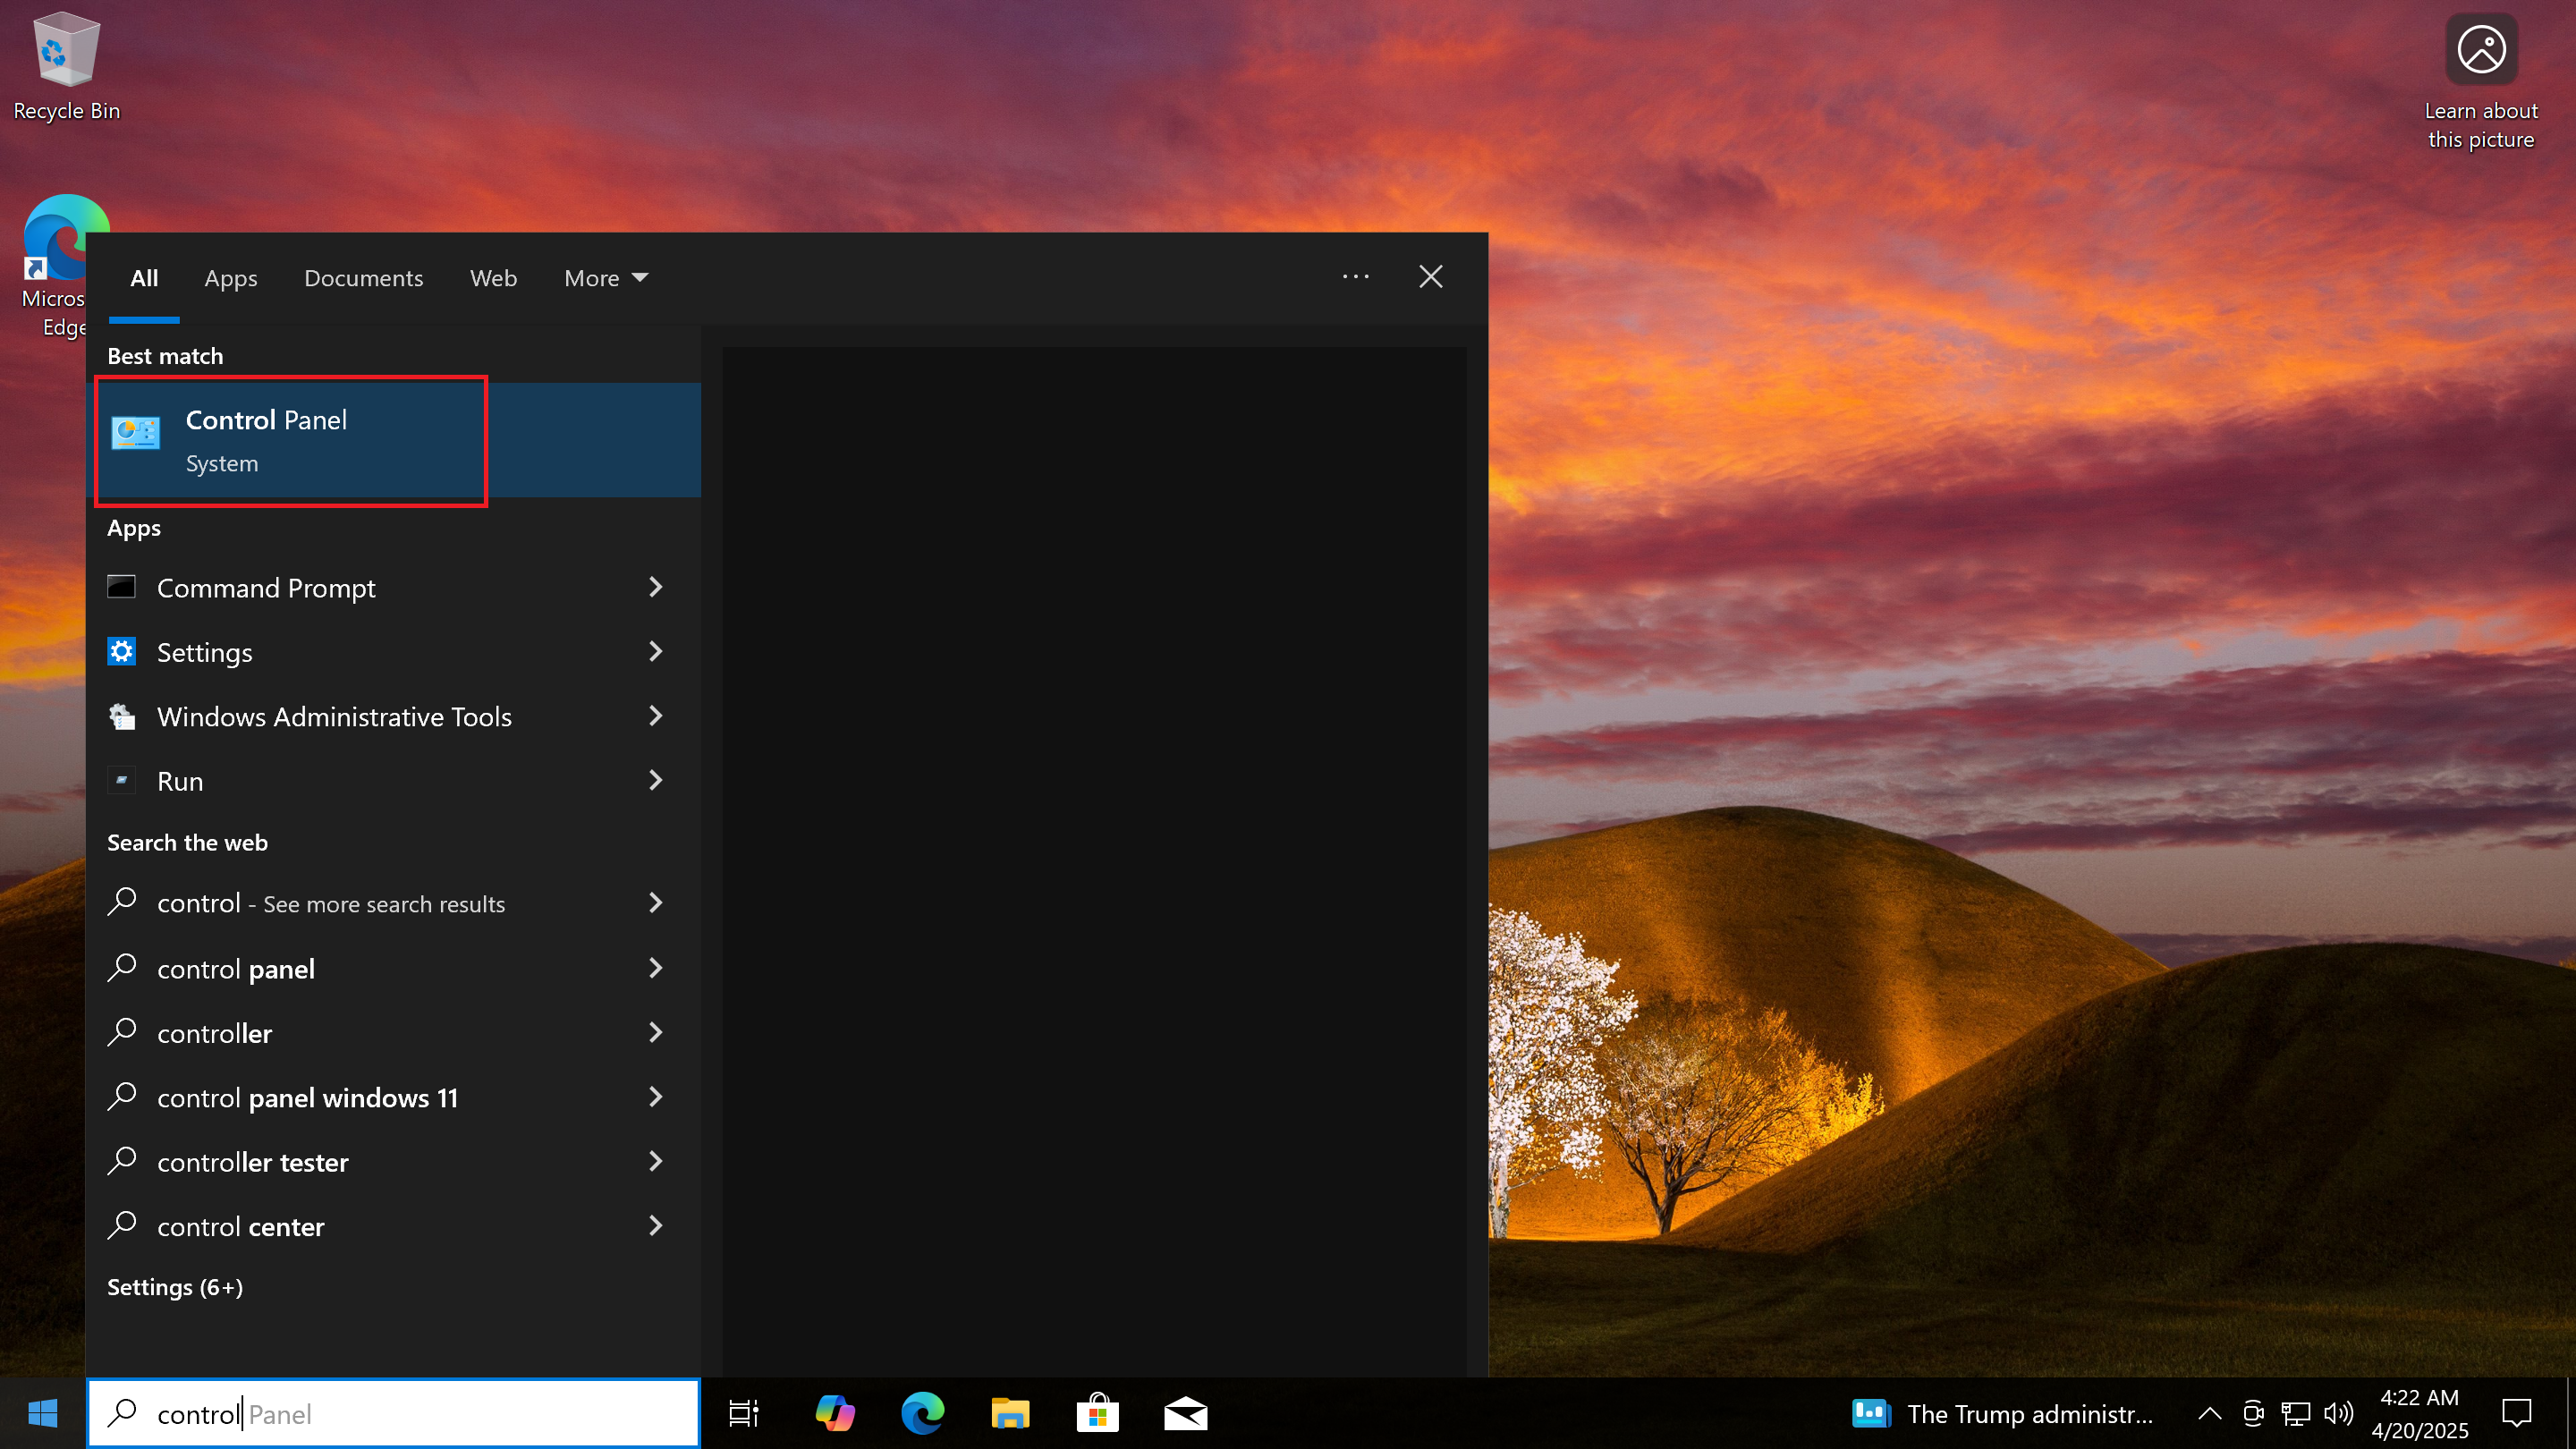Click the Meet Now tray icon
2576x1449 pixels.
(2253, 1413)
